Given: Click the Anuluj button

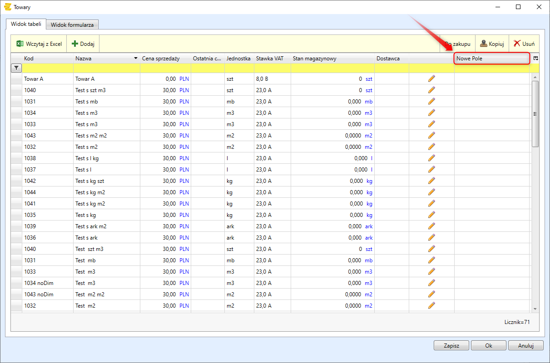Looking at the screenshot, I should 525,345.
